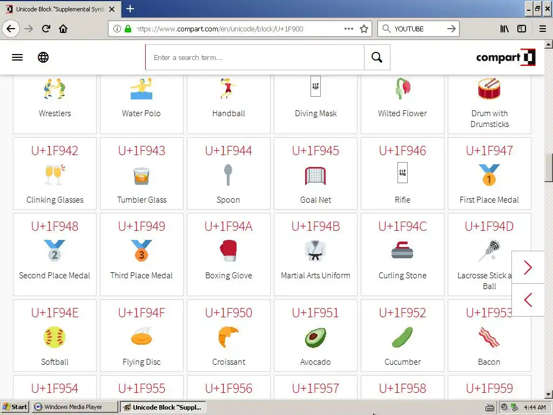This screenshot has height=415, width=553.
Task: Click the next block right chevron
Action: (528, 267)
